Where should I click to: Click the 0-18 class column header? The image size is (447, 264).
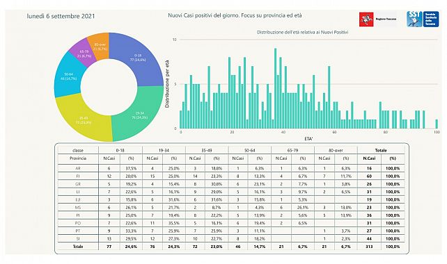120,150
